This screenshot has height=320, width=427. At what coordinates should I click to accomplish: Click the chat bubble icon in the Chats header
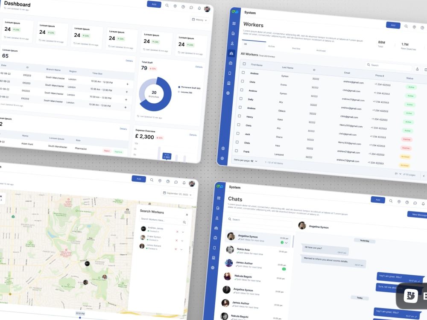(414, 203)
